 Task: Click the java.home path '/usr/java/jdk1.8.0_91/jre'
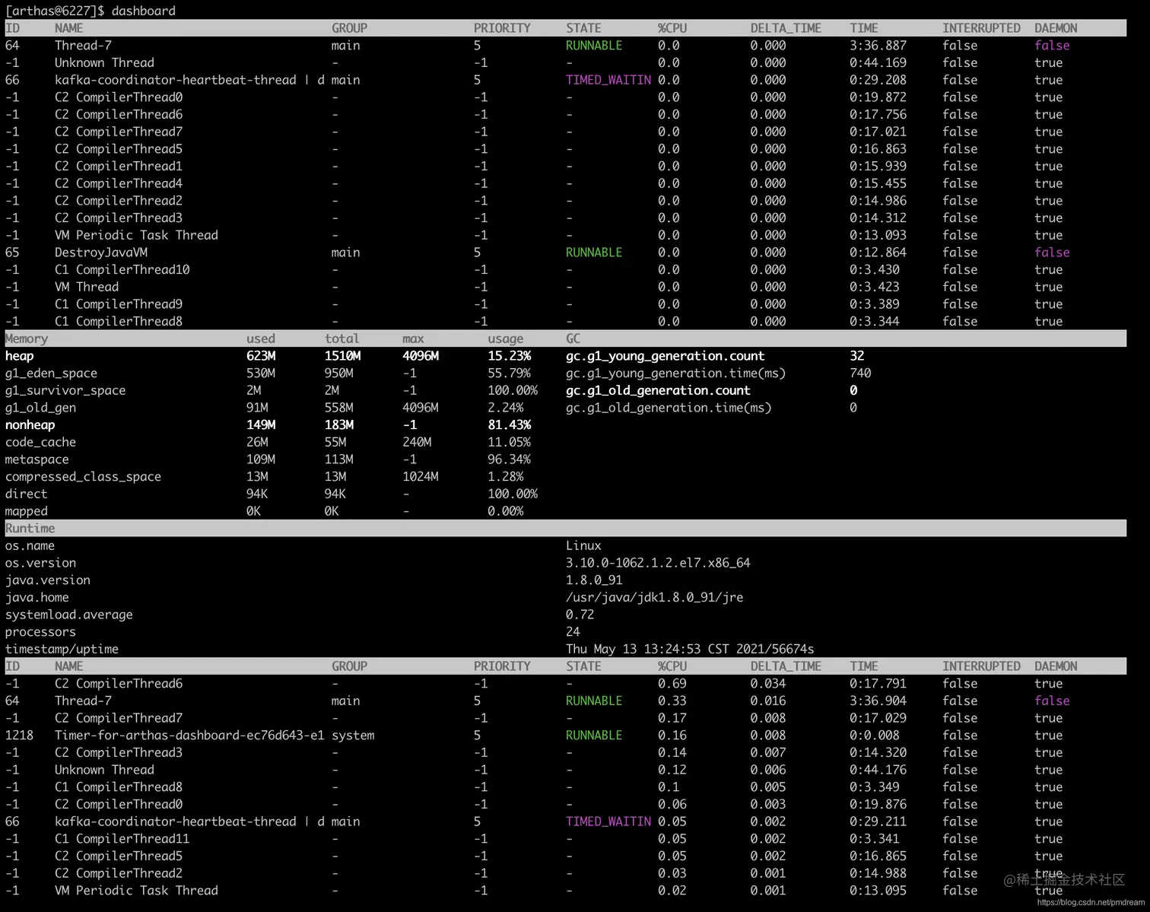click(x=654, y=598)
